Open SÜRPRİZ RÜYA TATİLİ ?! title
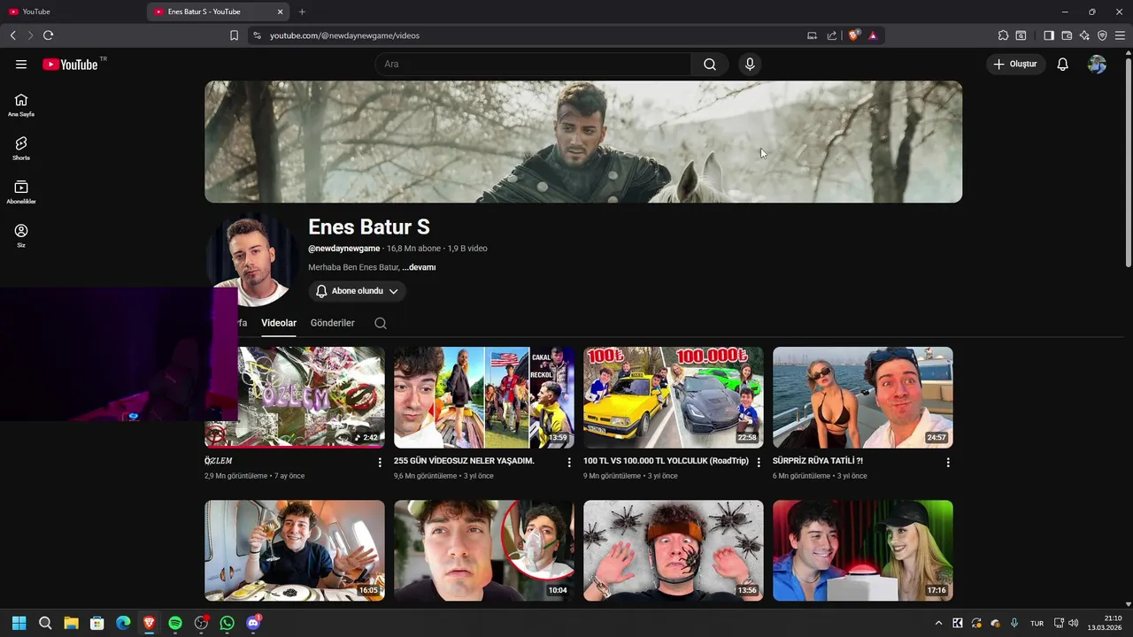The width and height of the screenshot is (1133, 637). [818, 461]
